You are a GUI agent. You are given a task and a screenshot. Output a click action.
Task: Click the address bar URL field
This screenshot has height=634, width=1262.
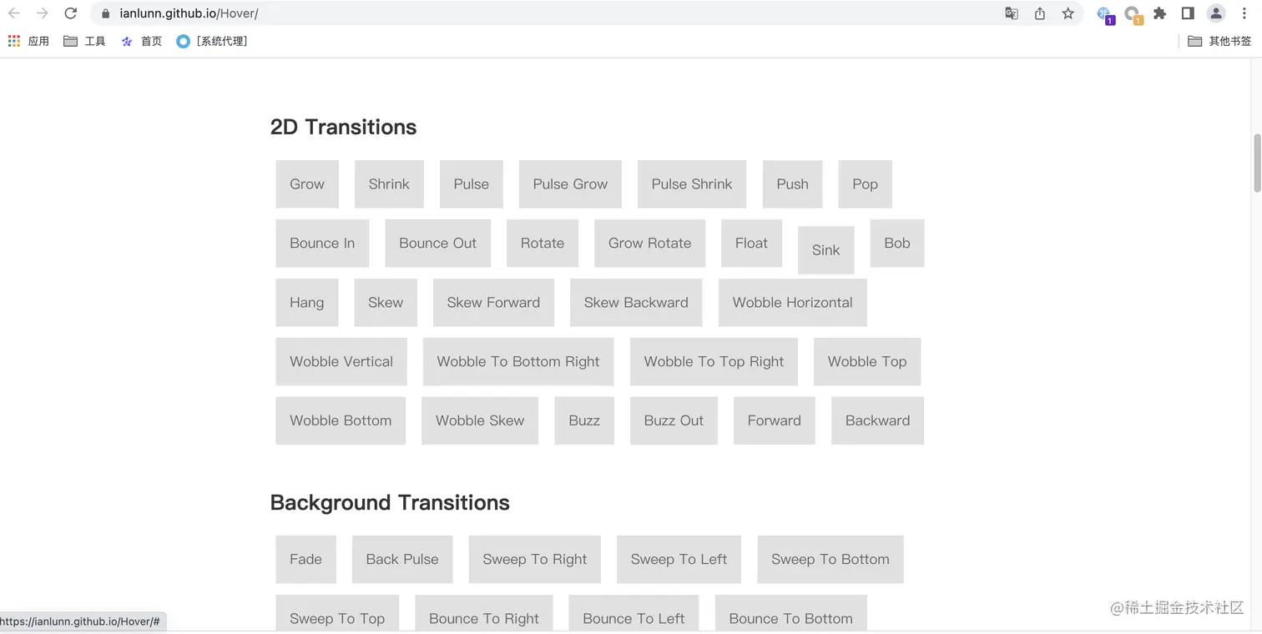click(501, 13)
